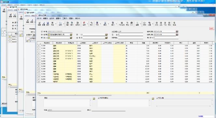Screen dimensions: 216x118
Task: Click the Print printer toolbar icon
Action: coord(131,23)
